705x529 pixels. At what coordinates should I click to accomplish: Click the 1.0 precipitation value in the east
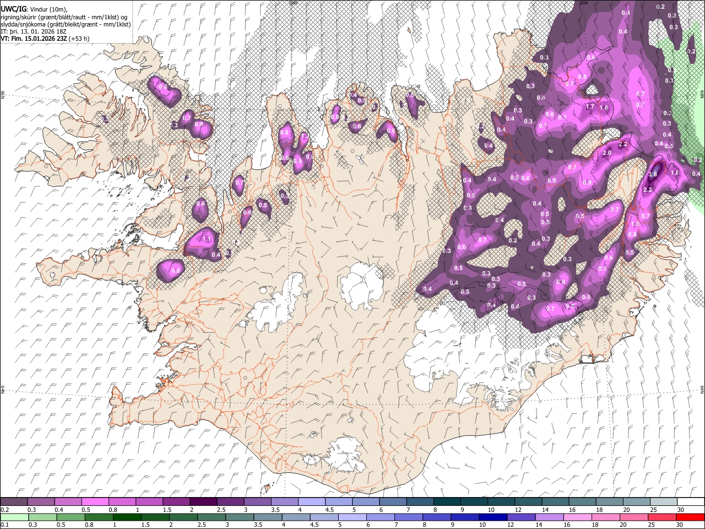[x=634, y=224]
